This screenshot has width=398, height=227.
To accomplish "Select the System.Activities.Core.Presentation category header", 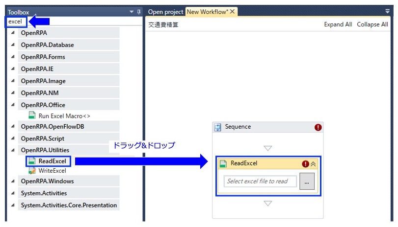I will (x=69, y=205).
